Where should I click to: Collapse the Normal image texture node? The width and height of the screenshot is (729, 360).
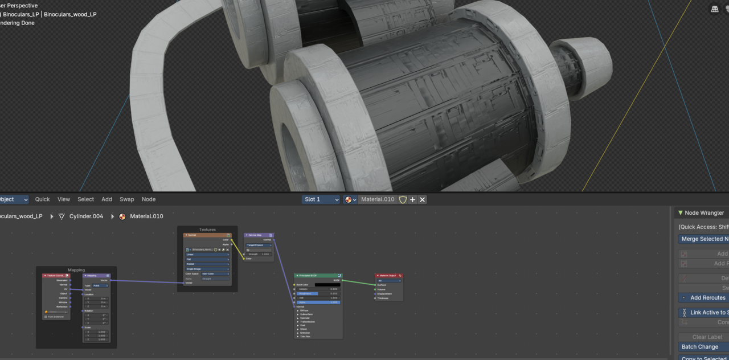coord(186,235)
